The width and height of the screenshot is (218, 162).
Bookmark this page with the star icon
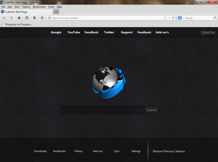click(x=165, y=18)
